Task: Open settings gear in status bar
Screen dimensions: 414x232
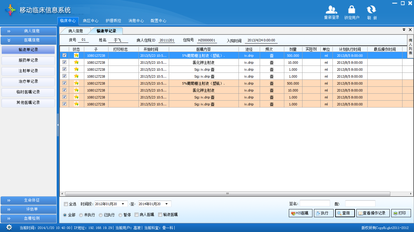Action: [9, 227]
